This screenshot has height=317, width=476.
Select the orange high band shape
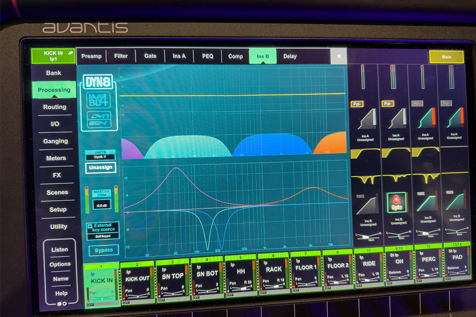pos(331,143)
